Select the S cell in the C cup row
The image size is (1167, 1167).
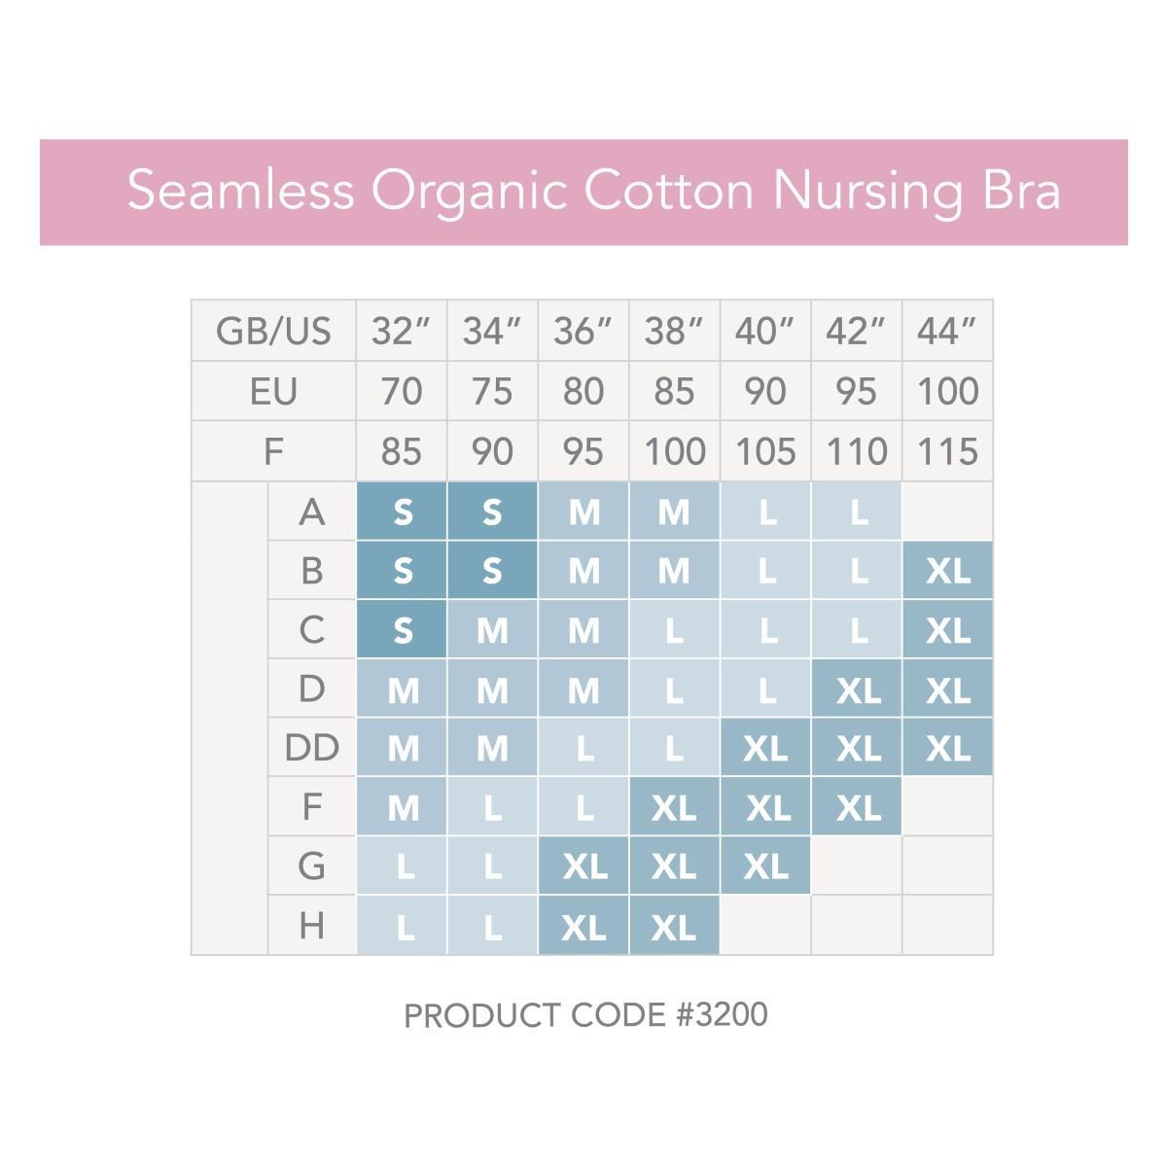tap(401, 630)
